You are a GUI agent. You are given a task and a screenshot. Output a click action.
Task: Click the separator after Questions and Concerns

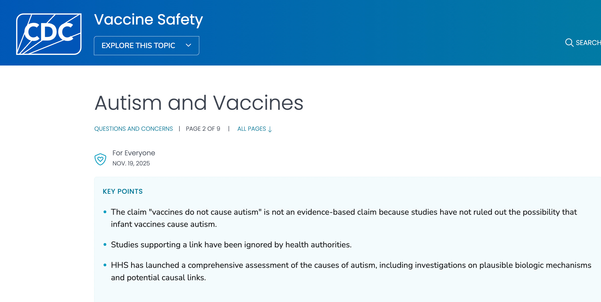179,129
